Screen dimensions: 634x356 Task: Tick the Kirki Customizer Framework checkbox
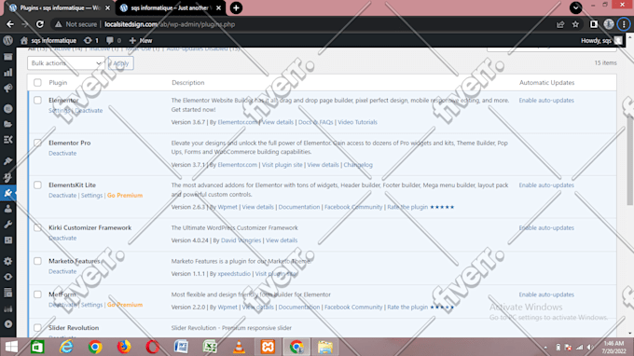click(x=37, y=227)
